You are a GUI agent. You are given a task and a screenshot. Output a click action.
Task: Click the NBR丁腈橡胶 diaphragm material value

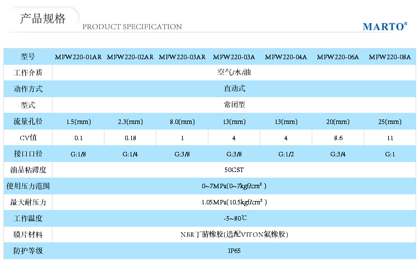coord(234,235)
